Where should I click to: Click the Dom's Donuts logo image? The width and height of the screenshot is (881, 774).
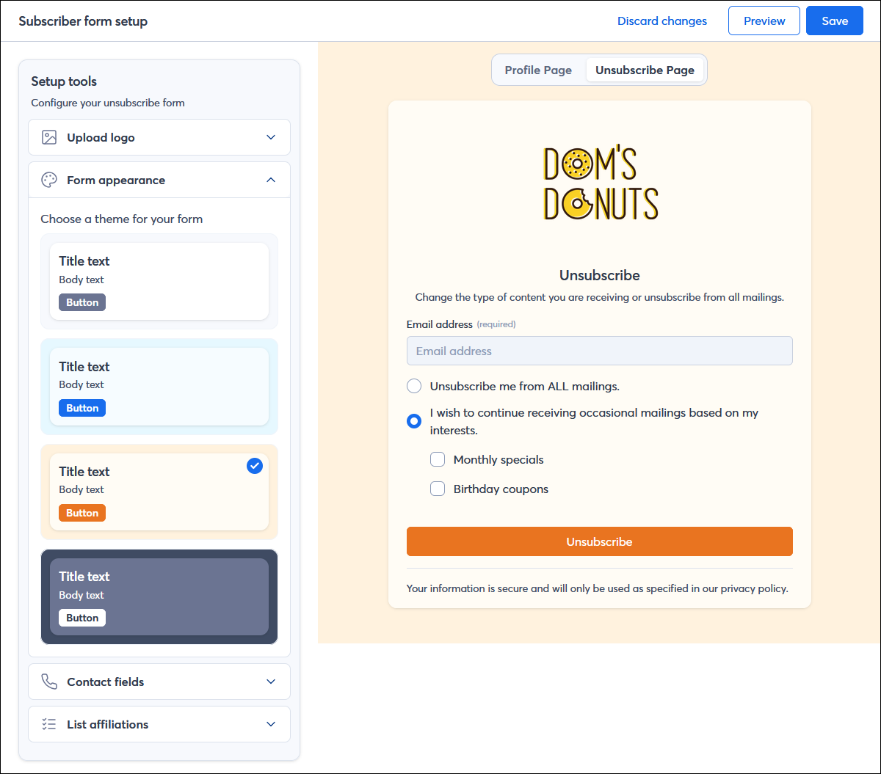tap(600, 183)
